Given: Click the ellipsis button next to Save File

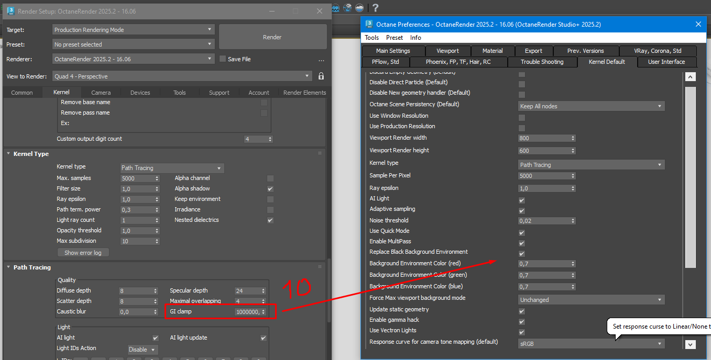Looking at the screenshot, I should [x=321, y=60].
